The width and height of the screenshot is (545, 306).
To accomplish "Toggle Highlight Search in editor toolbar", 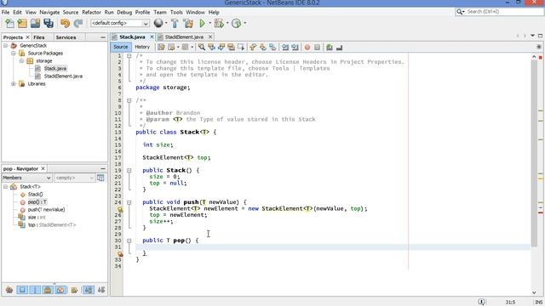I will click(x=231, y=47).
